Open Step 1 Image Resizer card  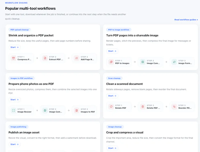click(x=21, y=110)
